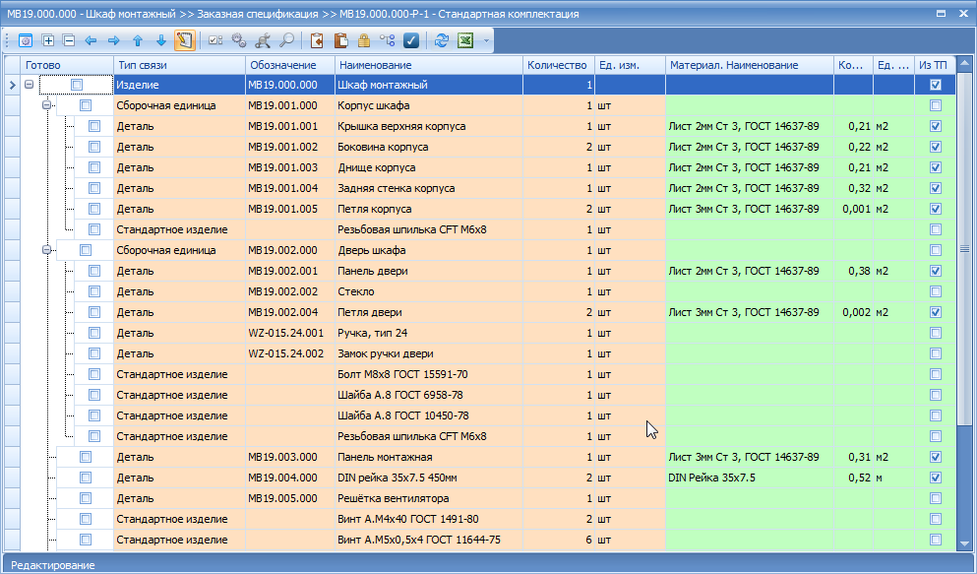Image resolution: width=977 pixels, height=574 pixels.
Task: Expand all nodes with the plus icon
Action: [48, 40]
